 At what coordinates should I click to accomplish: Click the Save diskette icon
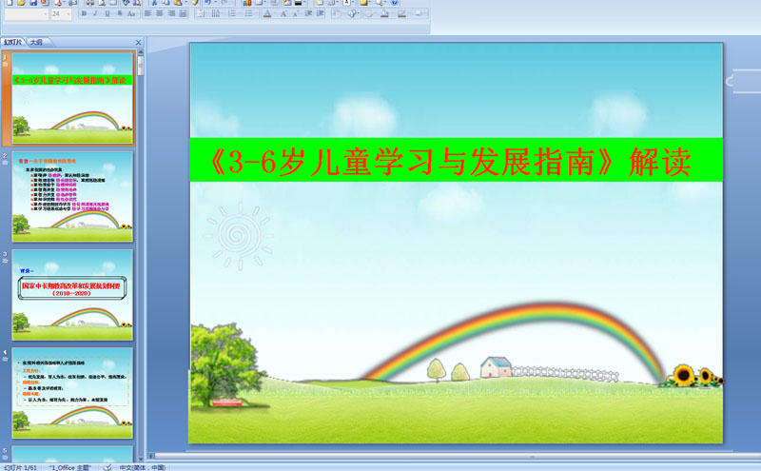pyautogui.click(x=33, y=3)
